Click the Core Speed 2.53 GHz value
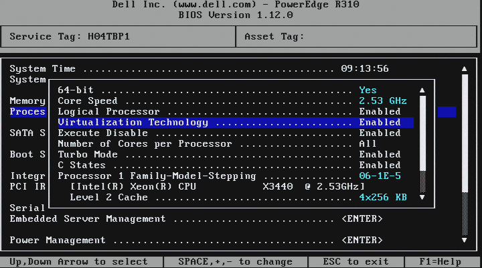This screenshot has width=482, height=268. pos(383,101)
